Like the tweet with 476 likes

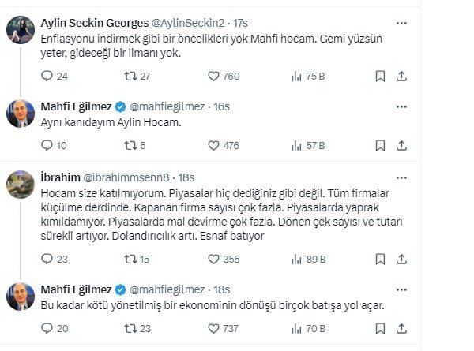(213, 145)
